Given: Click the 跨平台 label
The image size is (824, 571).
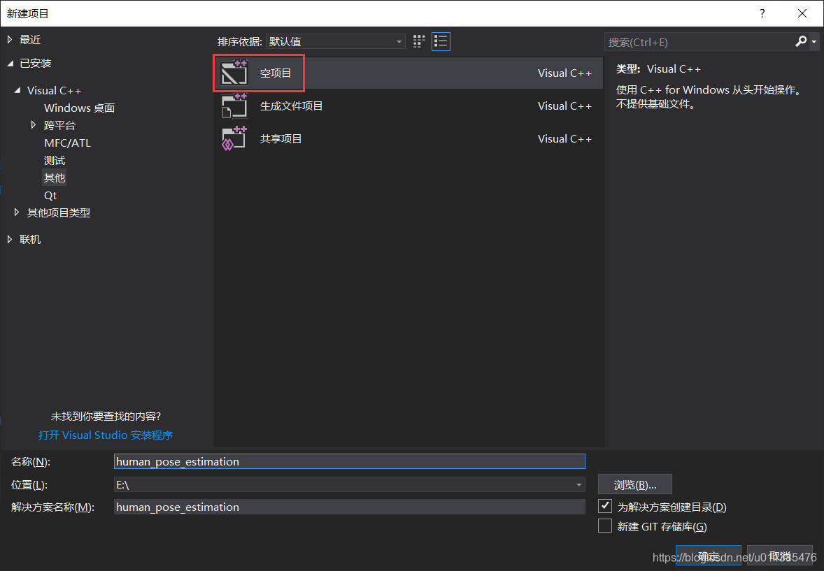Looking at the screenshot, I should [60, 125].
